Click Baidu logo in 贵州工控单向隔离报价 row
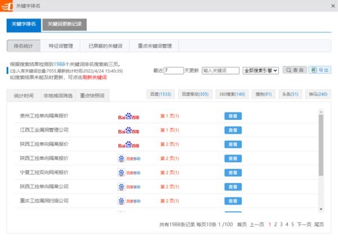 pos(128,116)
